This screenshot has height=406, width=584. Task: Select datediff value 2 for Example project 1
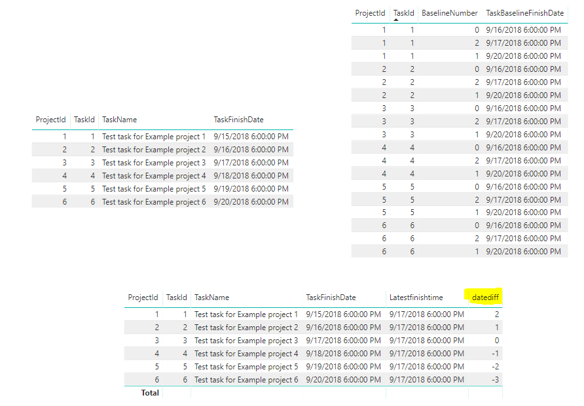[x=497, y=314]
